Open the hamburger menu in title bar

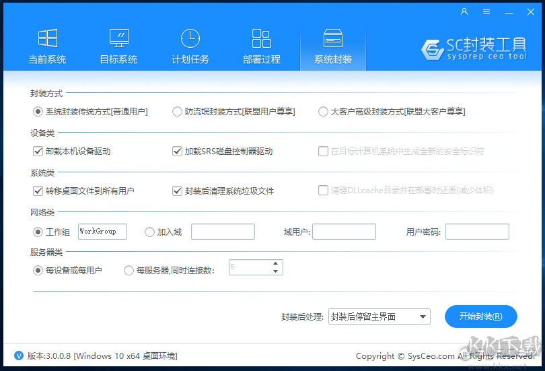click(486, 11)
